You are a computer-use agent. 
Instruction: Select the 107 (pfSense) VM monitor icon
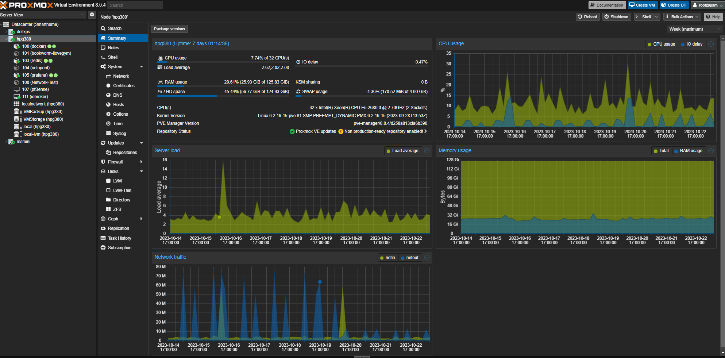pos(16,89)
